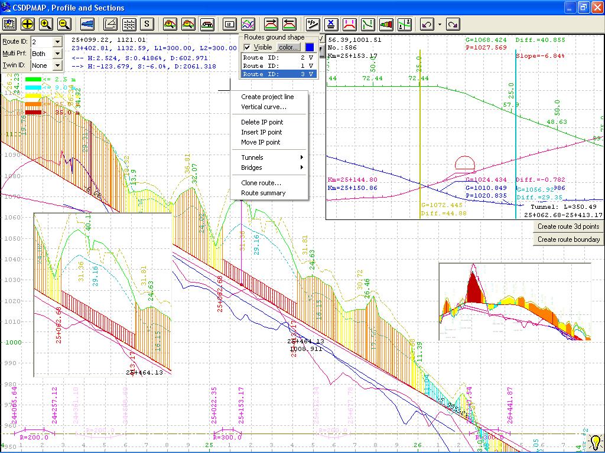605x453 pixels.
Task: Expand the Tunnels submenu
Action: pos(269,157)
